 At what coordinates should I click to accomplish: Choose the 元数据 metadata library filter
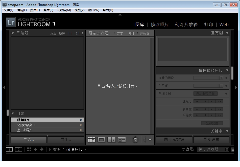click(x=145, y=33)
